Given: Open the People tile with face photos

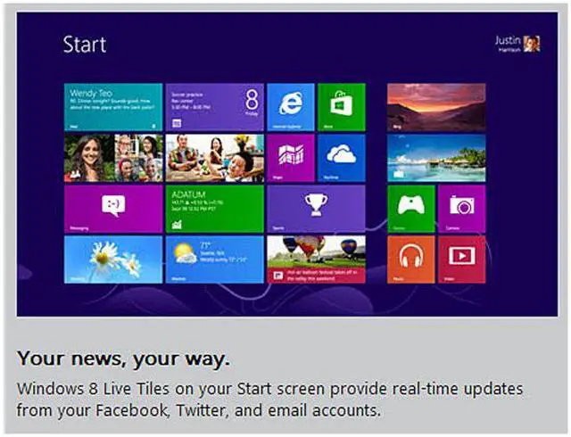Looking at the screenshot, I should pos(113,158).
